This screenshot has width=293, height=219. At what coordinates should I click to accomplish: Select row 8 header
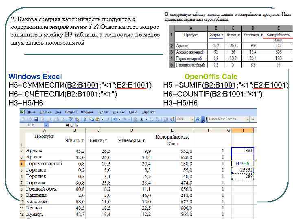coord(22,189)
